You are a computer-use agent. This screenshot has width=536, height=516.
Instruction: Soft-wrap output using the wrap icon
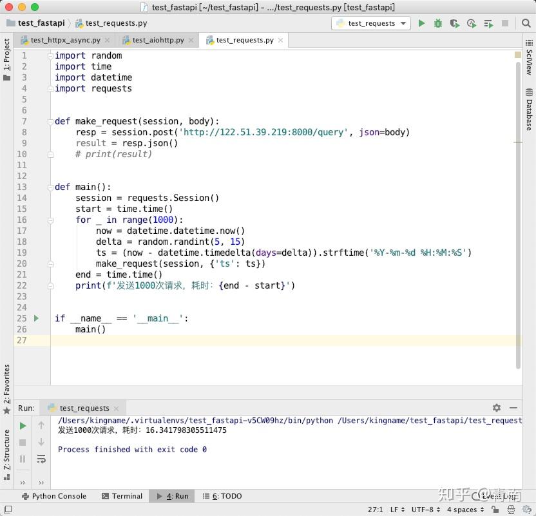(41, 459)
